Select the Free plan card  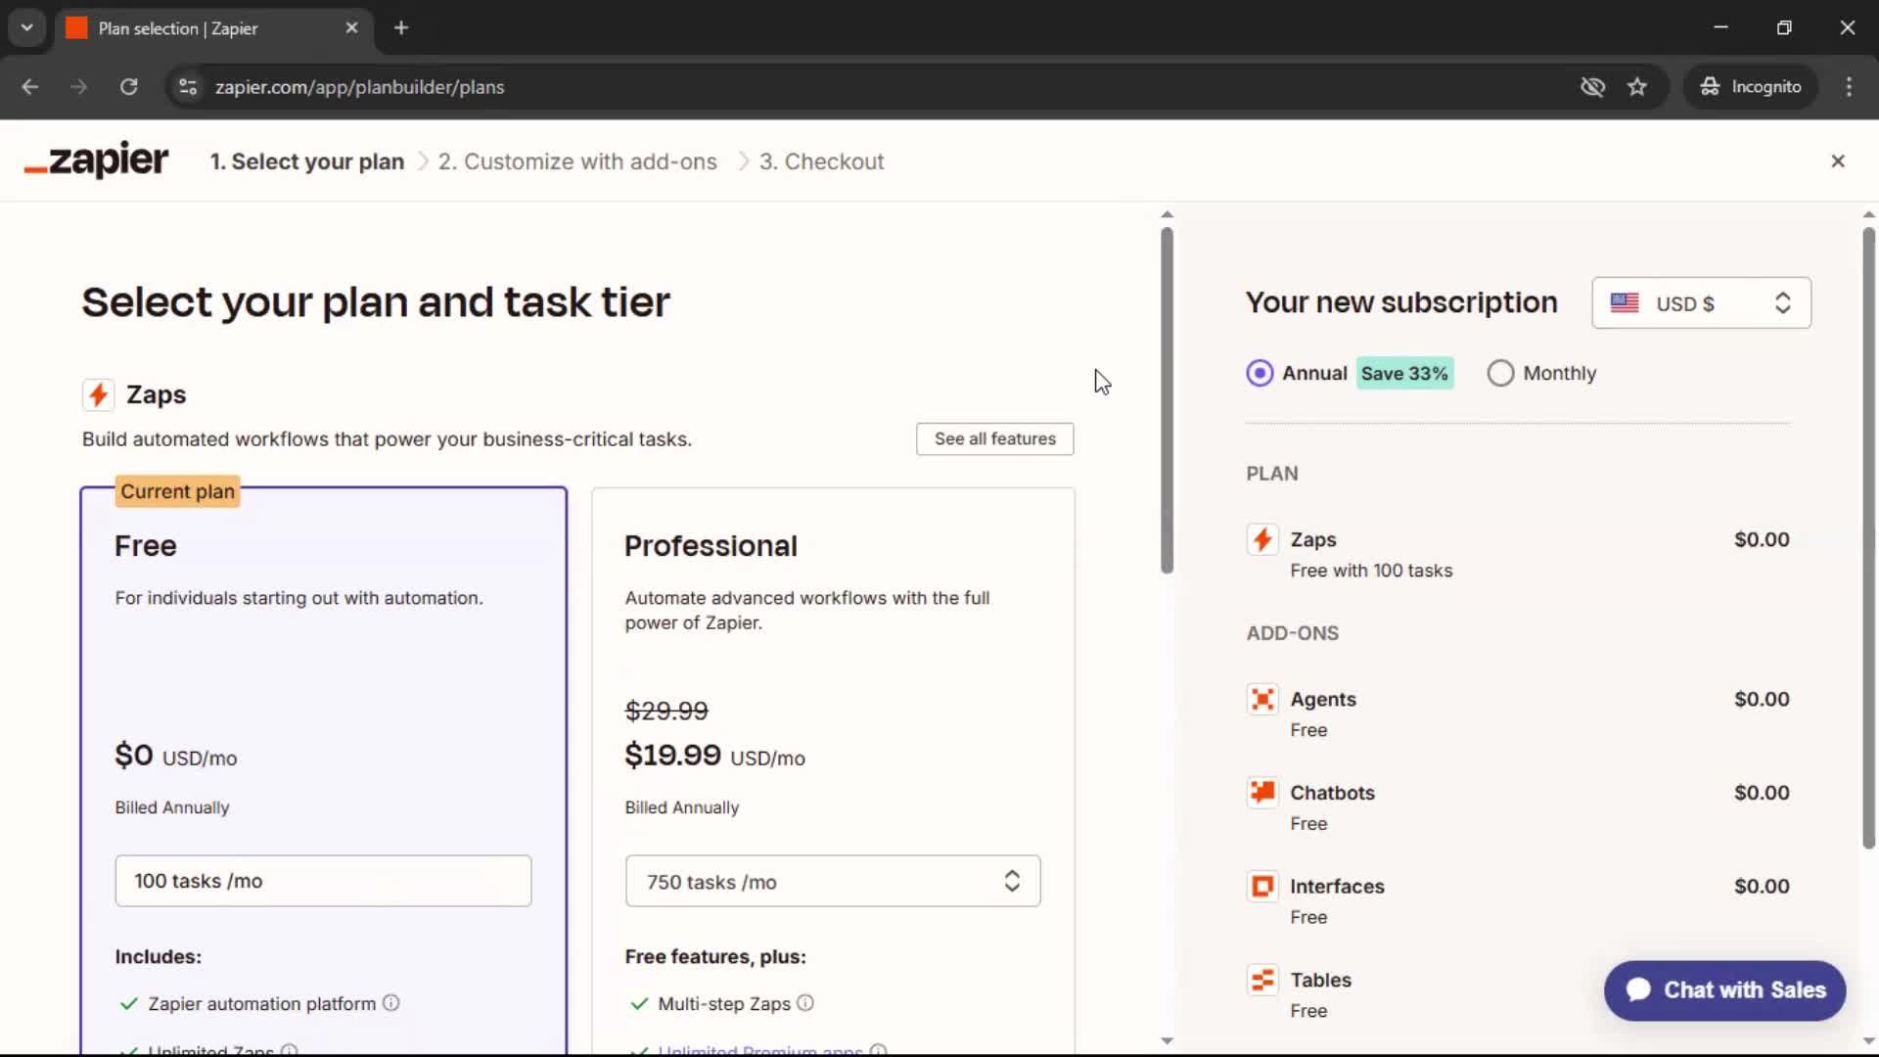coord(323,768)
